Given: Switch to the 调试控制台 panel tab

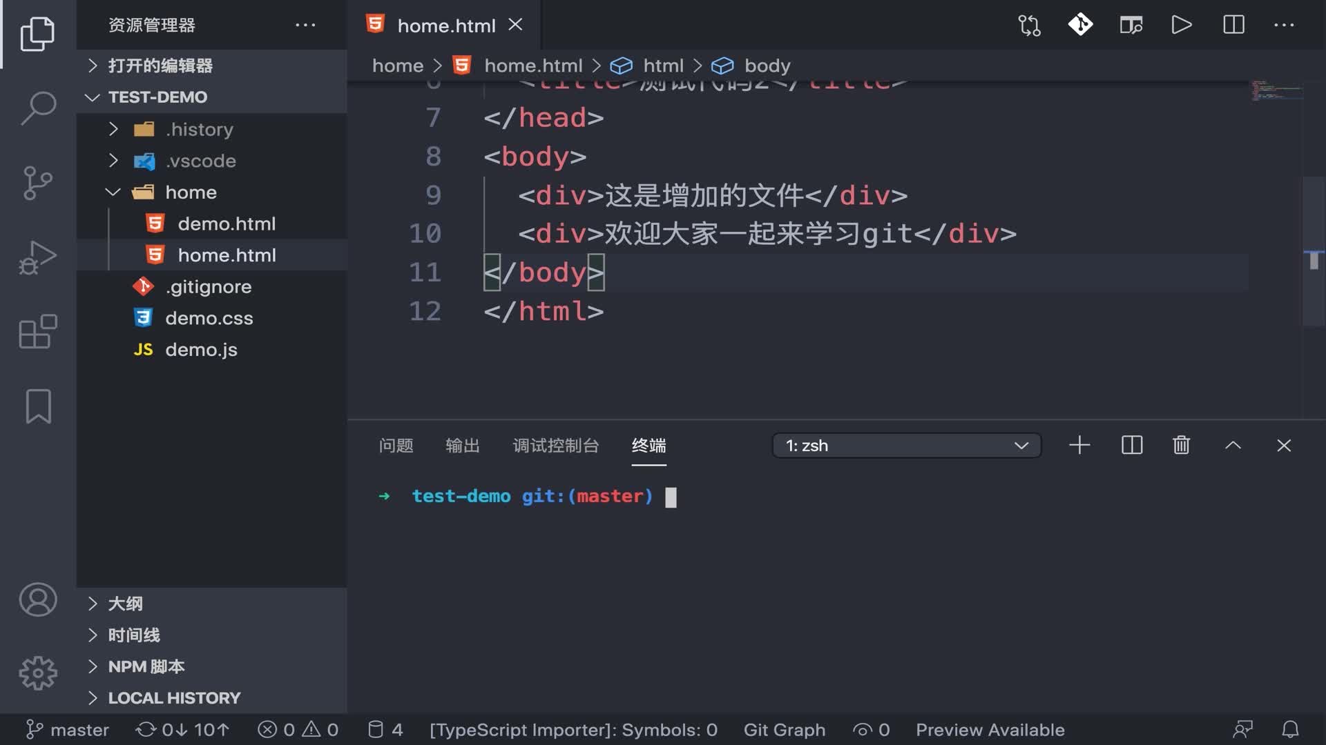Looking at the screenshot, I should 555,446.
